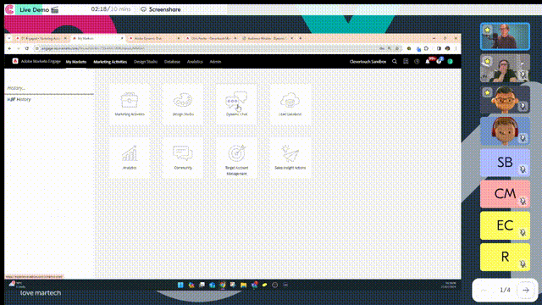Open the Lead Database tile
The height and width of the screenshot is (305, 542).
click(x=290, y=104)
